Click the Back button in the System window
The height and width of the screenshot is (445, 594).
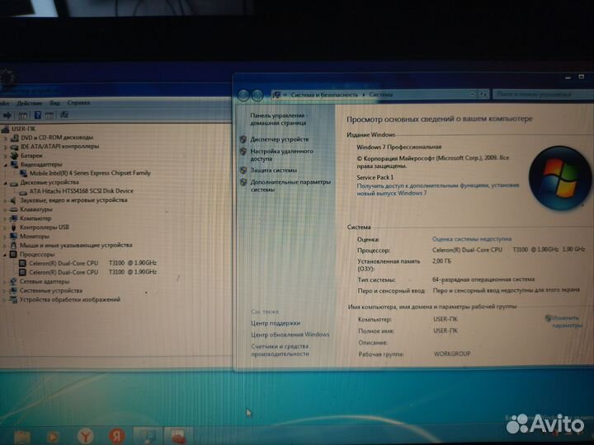pos(243,96)
